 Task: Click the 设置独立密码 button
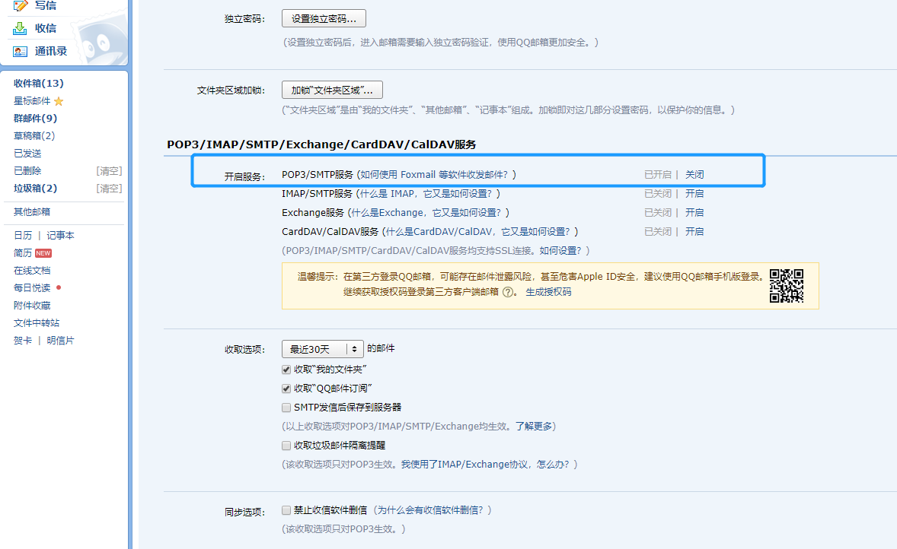[324, 18]
